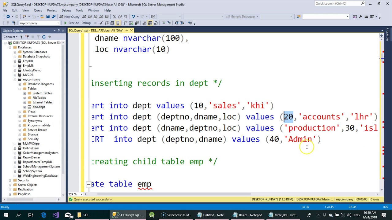Open the Properties side panel tab
The width and height of the screenshot is (392, 220).
(x=388, y=35)
